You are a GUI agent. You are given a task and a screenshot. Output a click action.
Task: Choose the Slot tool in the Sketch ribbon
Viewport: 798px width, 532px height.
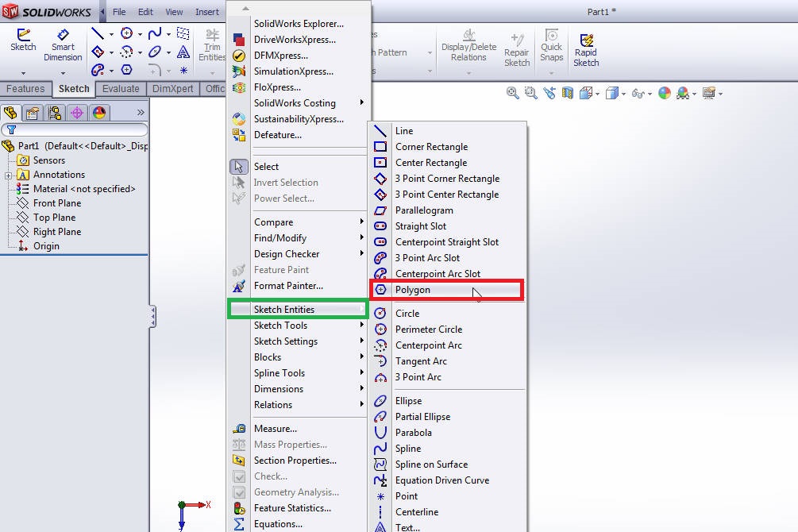97,70
